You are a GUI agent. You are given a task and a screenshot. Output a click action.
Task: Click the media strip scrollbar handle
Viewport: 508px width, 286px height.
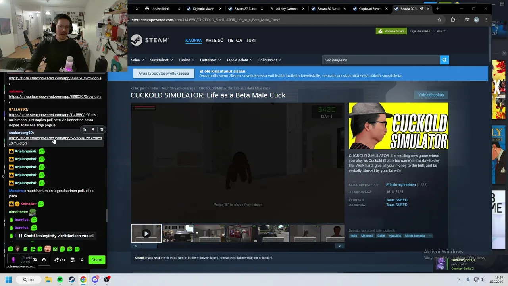149,246
